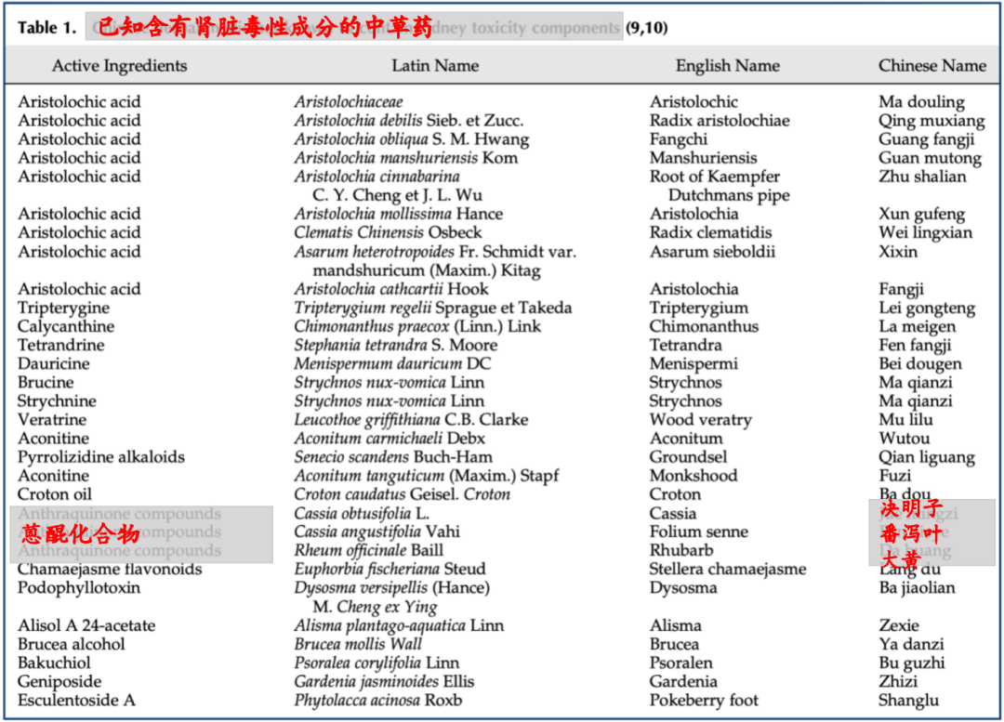Click 'Aristolochia debilis Sieb. et Zucc.' cell
Screen dimensions: 1004x722
pos(408,121)
